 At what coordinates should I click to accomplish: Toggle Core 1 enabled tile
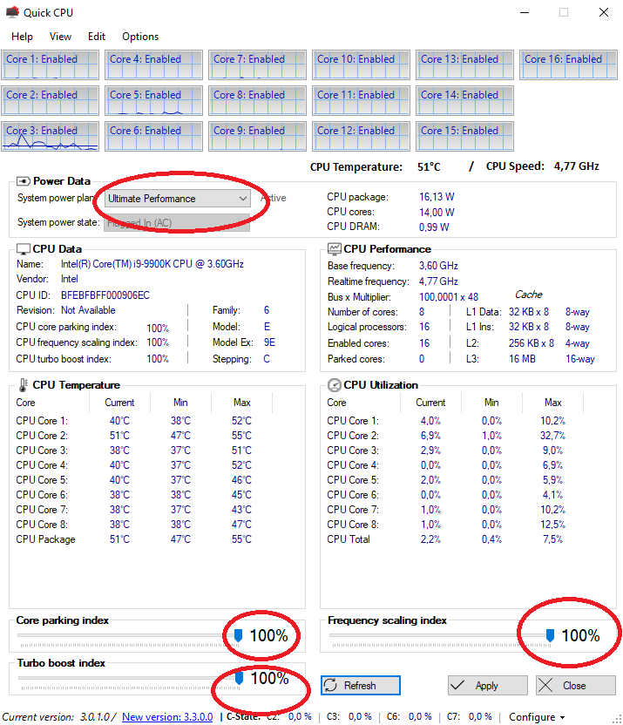(50, 64)
